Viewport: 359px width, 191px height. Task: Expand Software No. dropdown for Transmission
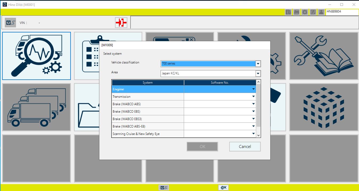(x=254, y=97)
